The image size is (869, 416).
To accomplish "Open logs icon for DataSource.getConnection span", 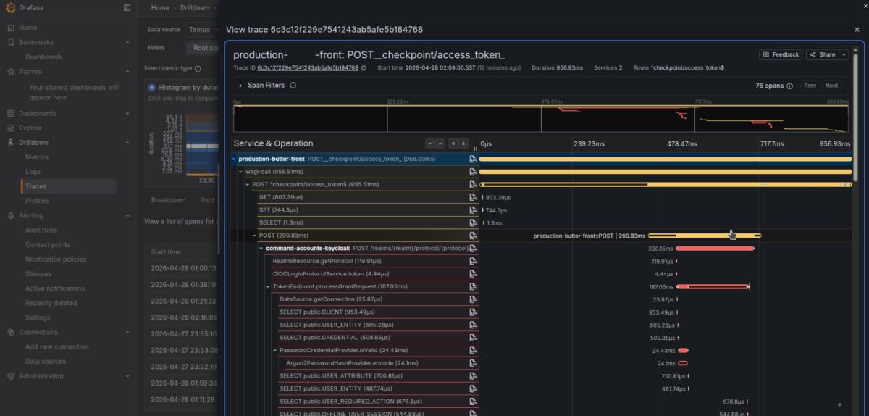I will point(473,299).
